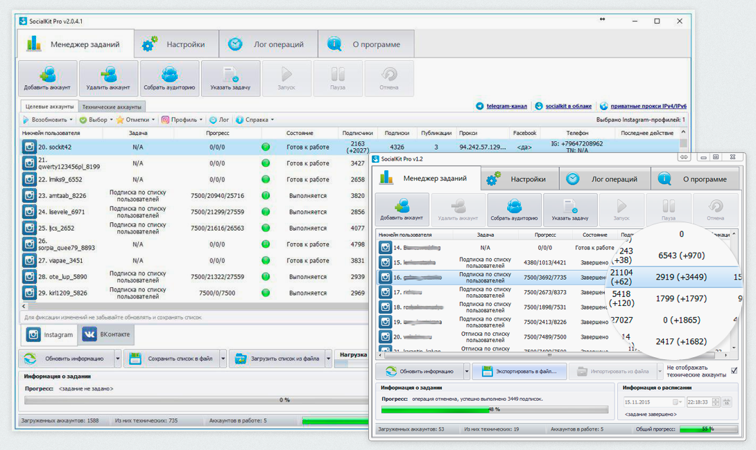This screenshot has height=450, width=756.
Task: Click the 48 % task progress bar
Action: [495, 410]
